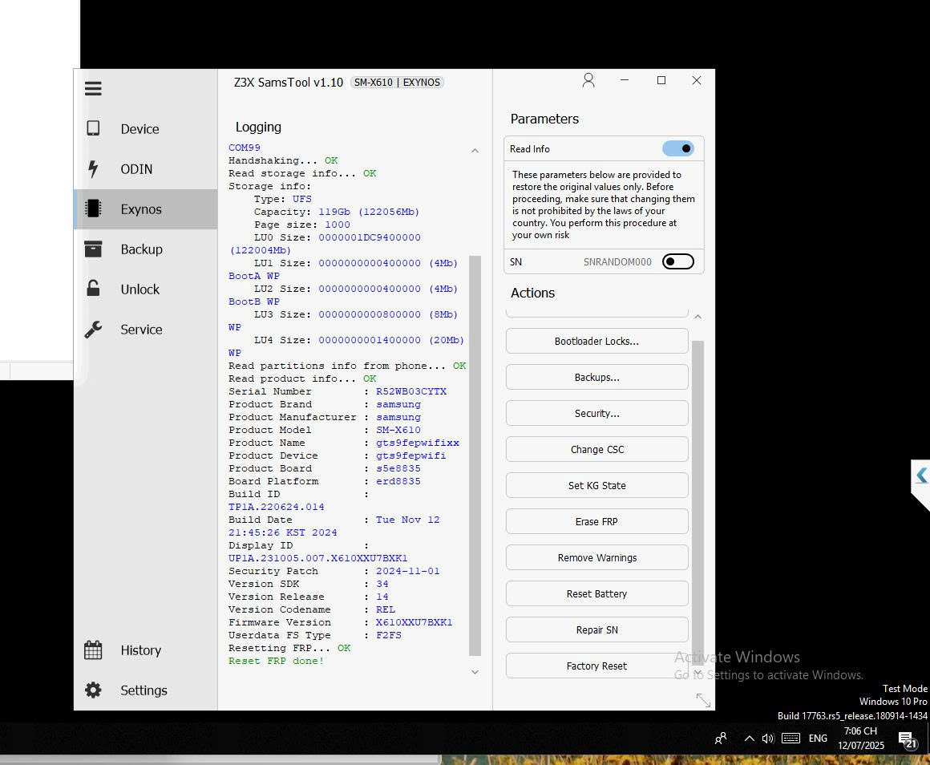Open the Backup archive box icon
Image resolution: width=930 pixels, height=765 pixels.
[93, 249]
